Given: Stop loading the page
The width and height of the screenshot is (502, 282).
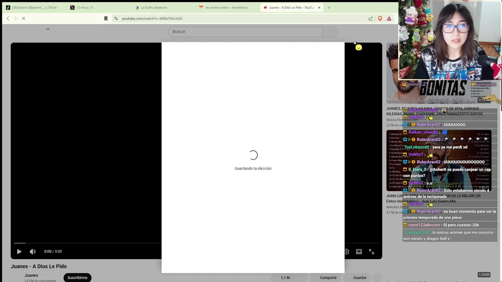Looking at the screenshot, I should coord(24,18).
